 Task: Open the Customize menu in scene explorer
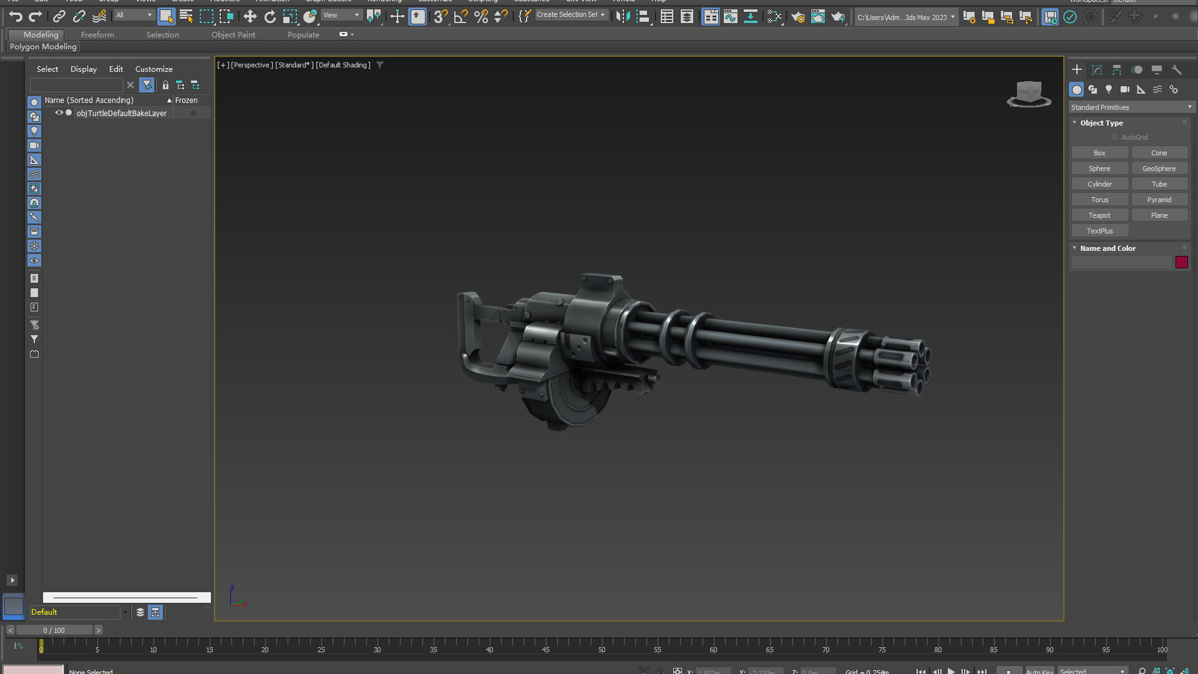coord(153,69)
